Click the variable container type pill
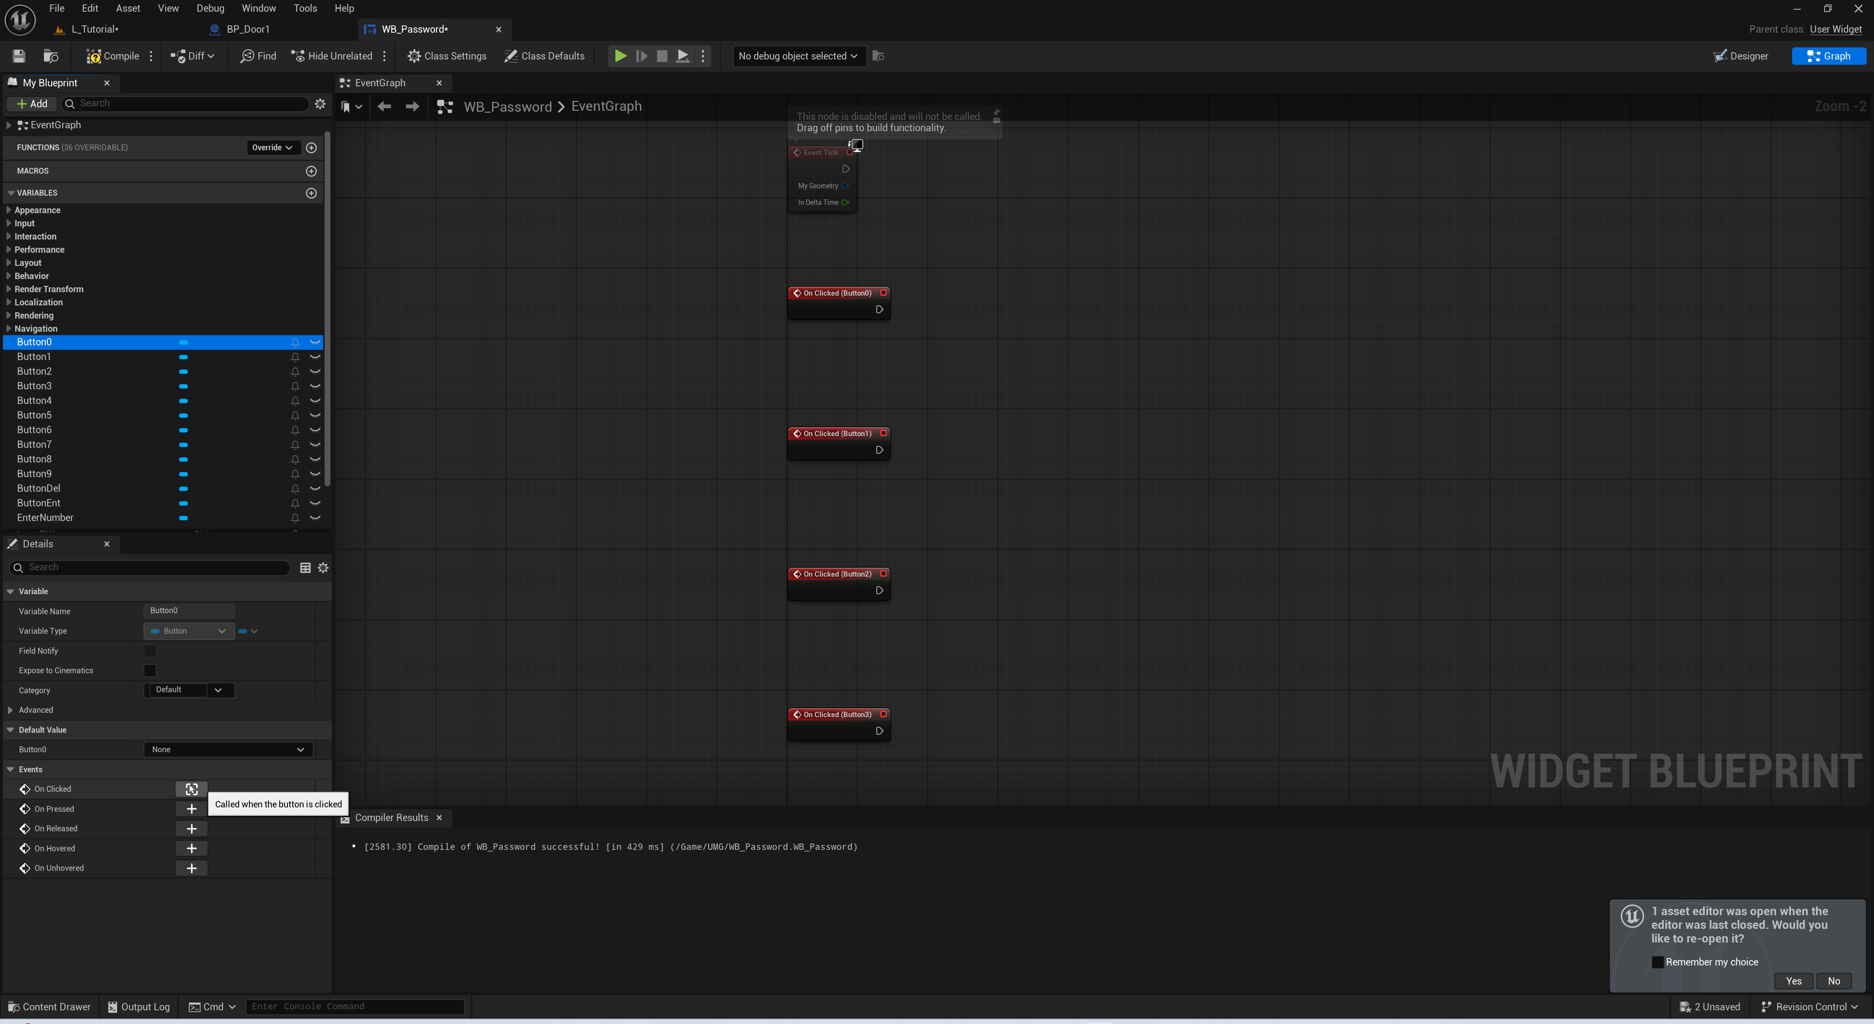This screenshot has width=1874, height=1024. 247,631
